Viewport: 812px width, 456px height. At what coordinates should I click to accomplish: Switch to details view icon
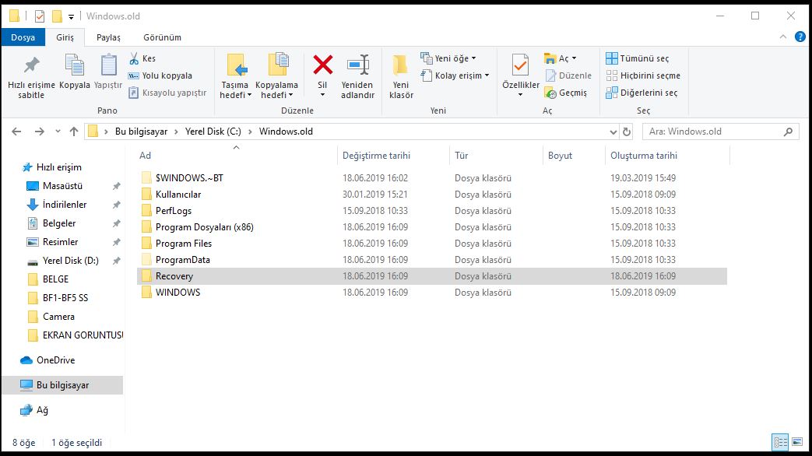coord(780,442)
